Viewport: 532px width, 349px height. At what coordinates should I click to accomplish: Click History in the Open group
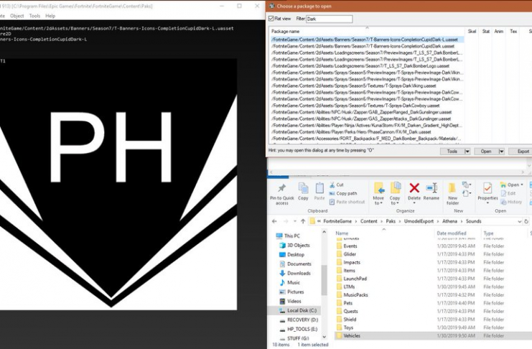coord(511,202)
